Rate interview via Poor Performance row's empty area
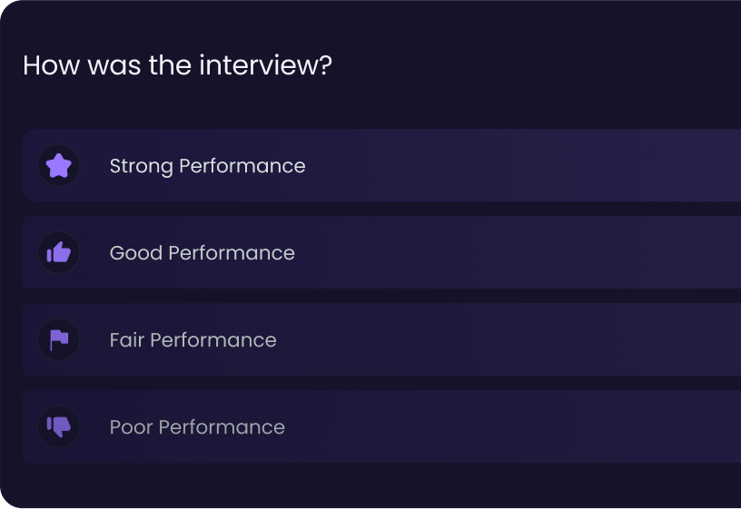Image resolution: width=741 pixels, height=509 pixels. (519, 426)
